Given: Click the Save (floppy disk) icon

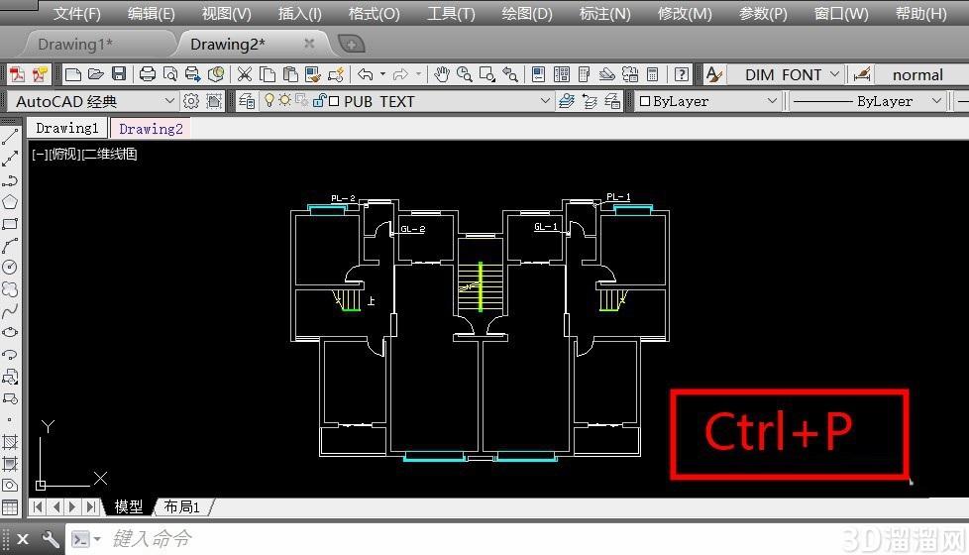Looking at the screenshot, I should (x=119, y=74).
